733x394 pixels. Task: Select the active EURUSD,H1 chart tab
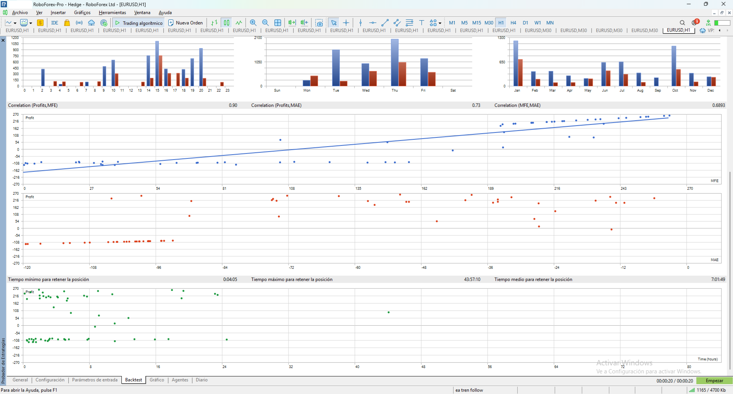(x=678, y=30)
